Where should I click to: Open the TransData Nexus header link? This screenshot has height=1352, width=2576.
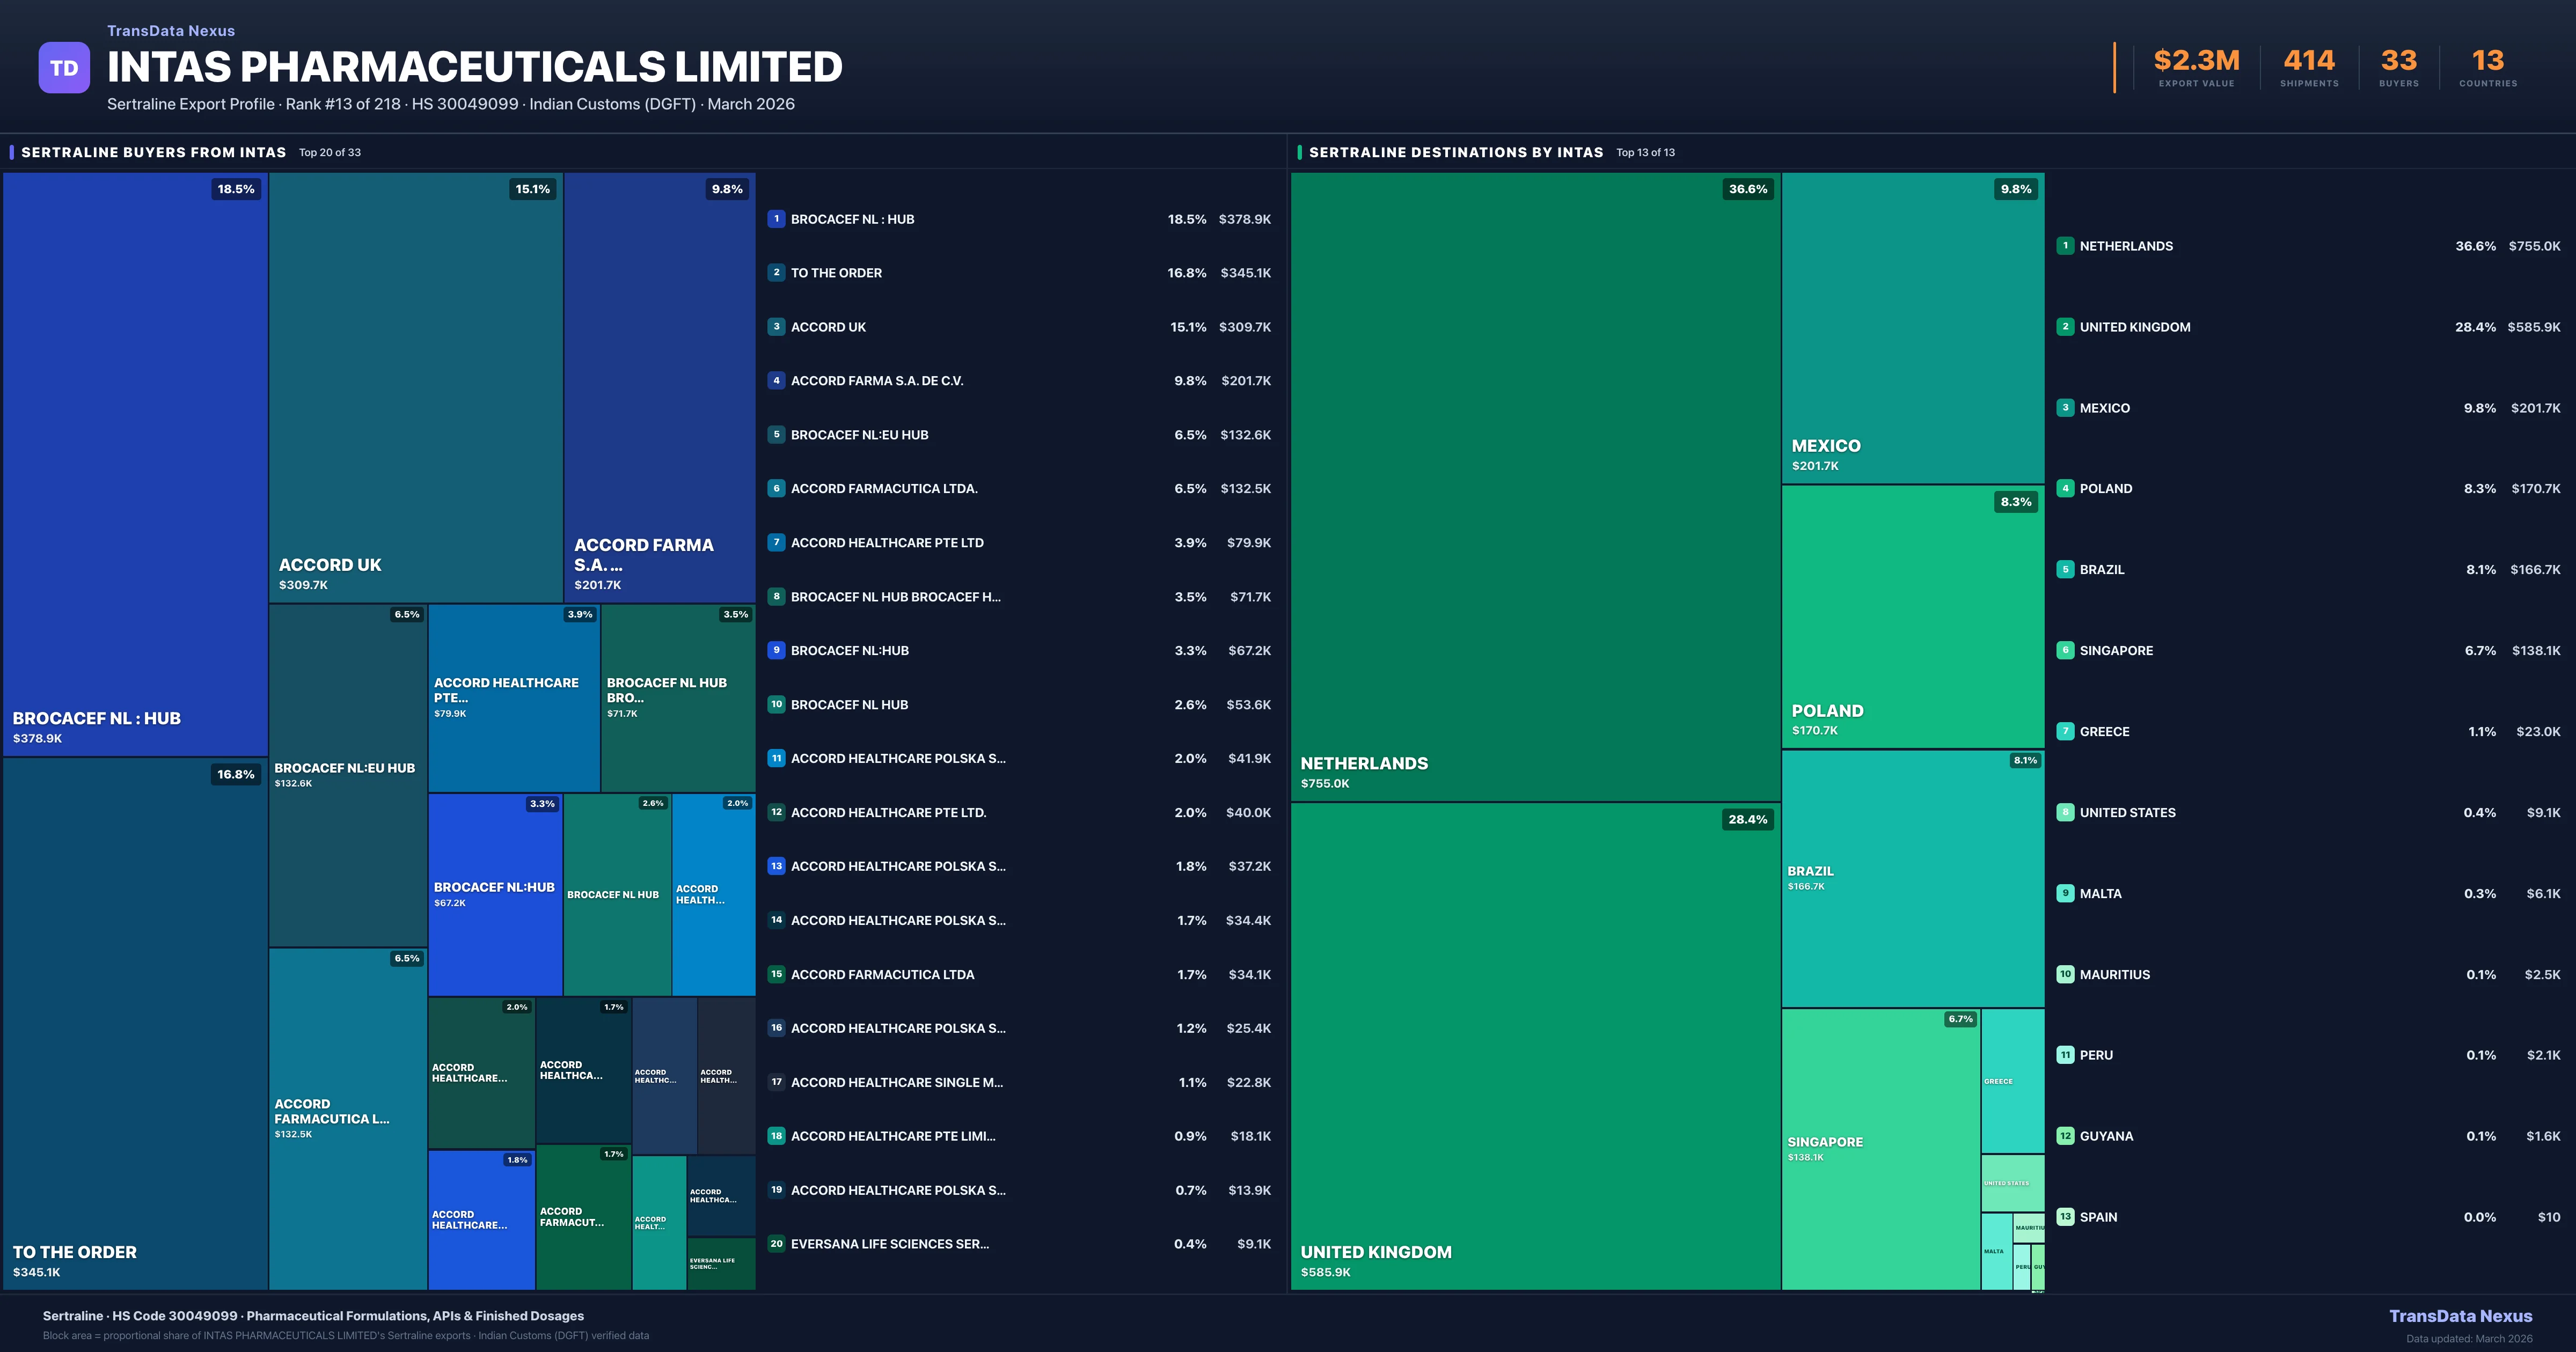(x=171, y=30)
